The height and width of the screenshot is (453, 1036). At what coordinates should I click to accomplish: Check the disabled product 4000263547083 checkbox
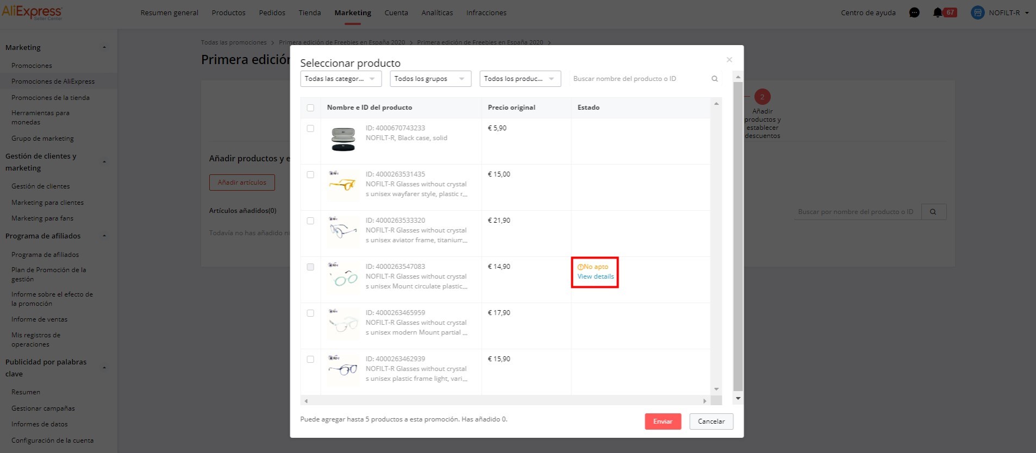coord(310,267)
